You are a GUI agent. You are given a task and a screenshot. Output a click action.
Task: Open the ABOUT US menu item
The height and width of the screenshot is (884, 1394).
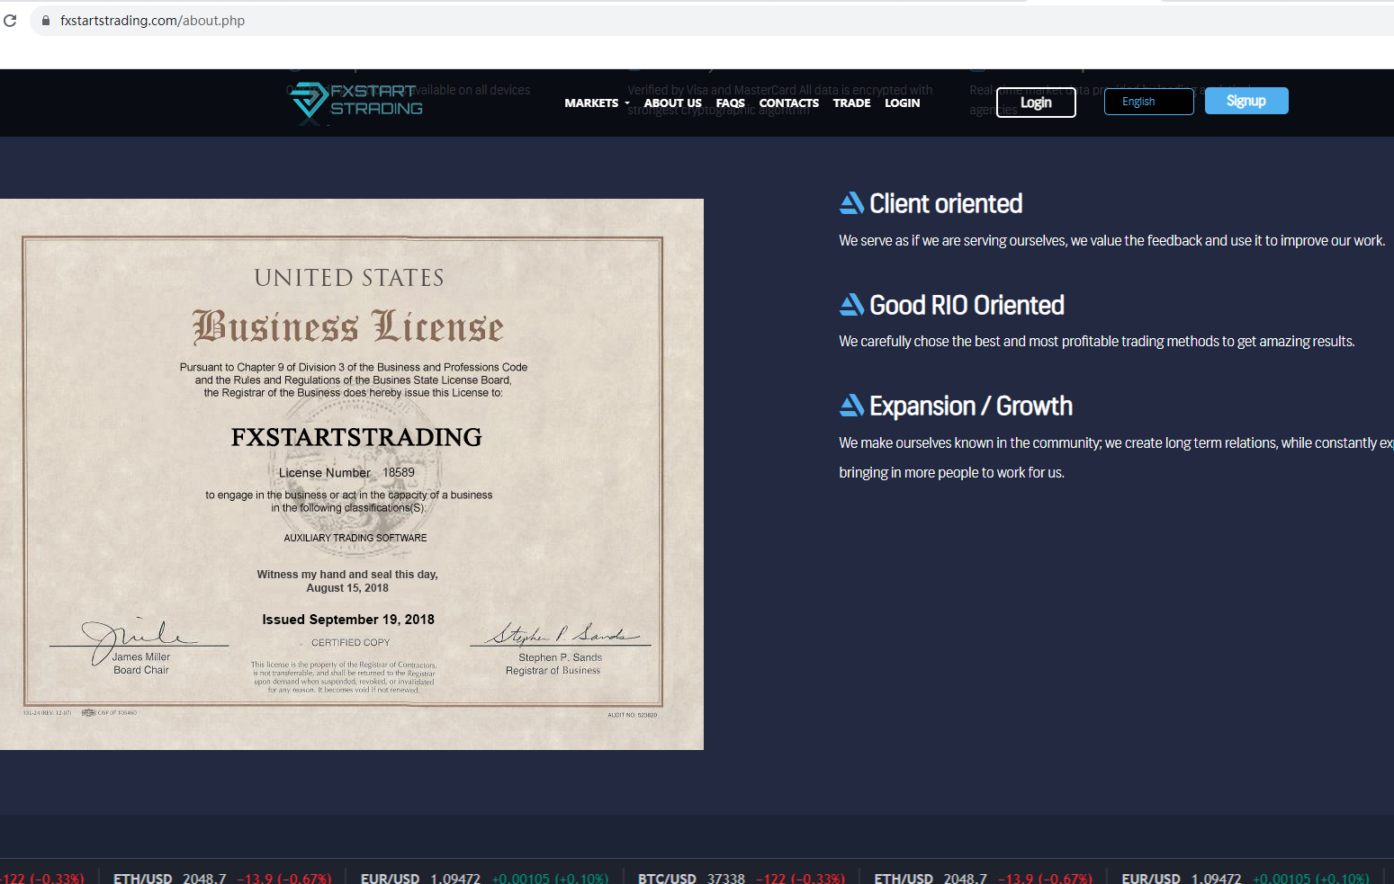point(672,103)
